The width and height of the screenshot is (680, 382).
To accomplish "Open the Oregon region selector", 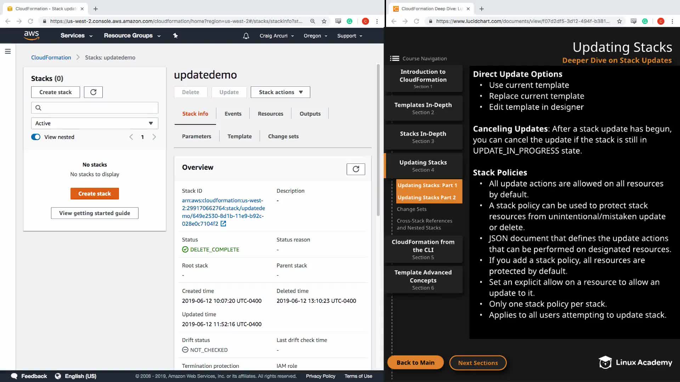I will 315,36.
